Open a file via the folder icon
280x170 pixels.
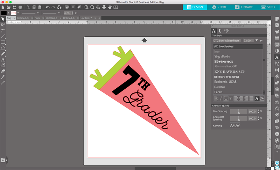pyautogui.click(x=8, y=7)
